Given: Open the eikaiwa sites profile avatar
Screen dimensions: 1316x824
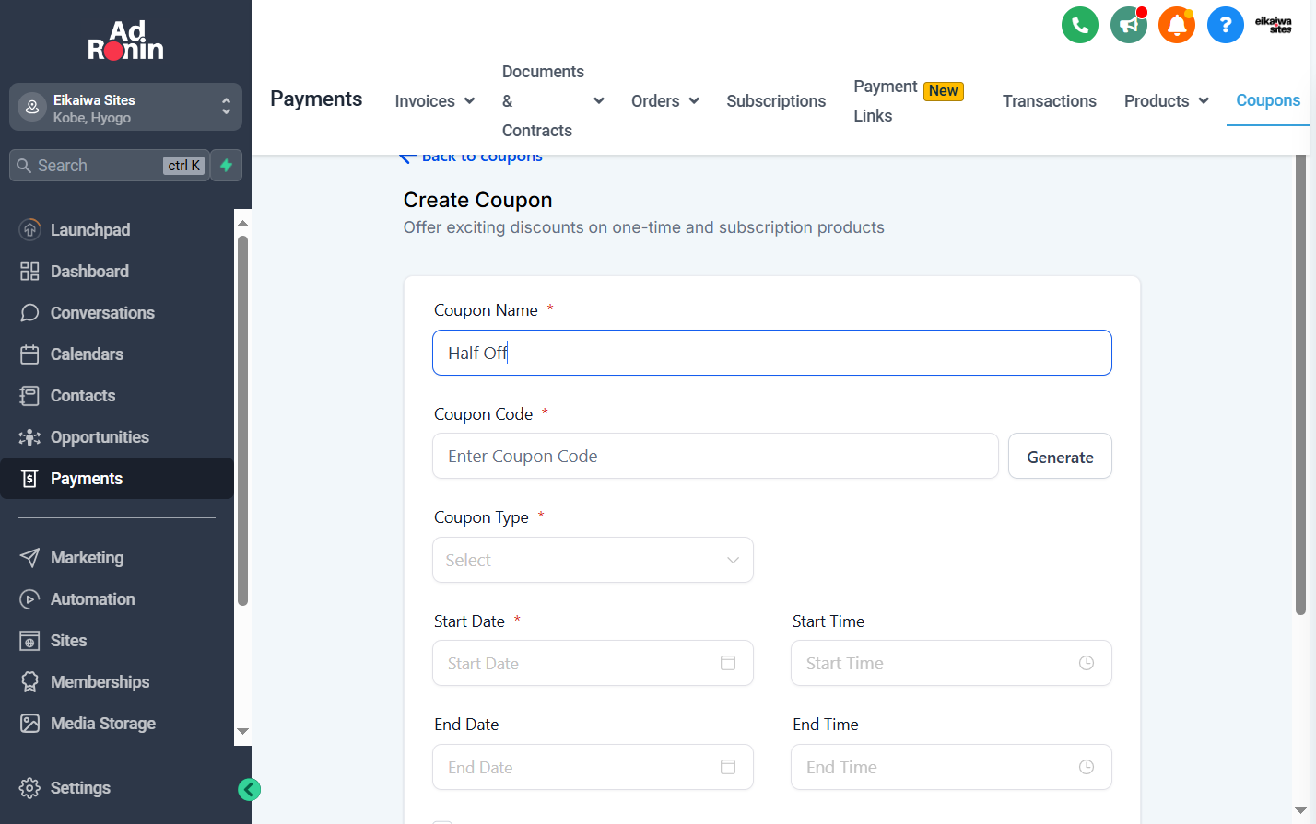Looking at the screenshot, I should coord(1274,25).
